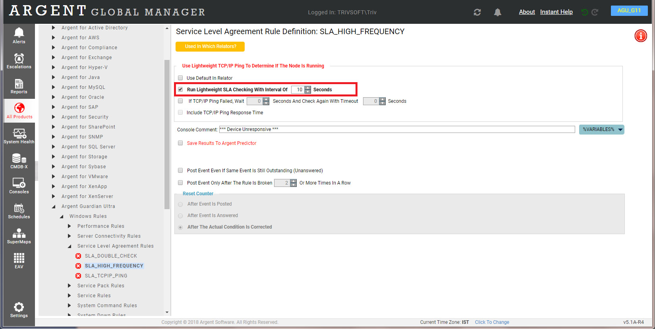This screenshot has height=329, width=655.
Task: Open SuperMaps in the sidebar
Action: tap(19, 236)
